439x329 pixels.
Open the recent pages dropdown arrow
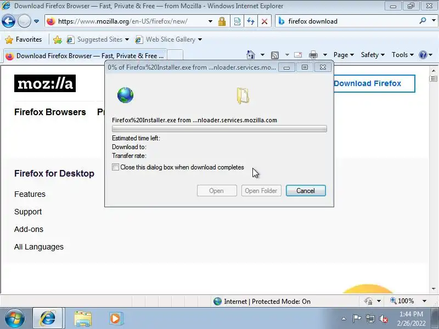coord(36,21)
